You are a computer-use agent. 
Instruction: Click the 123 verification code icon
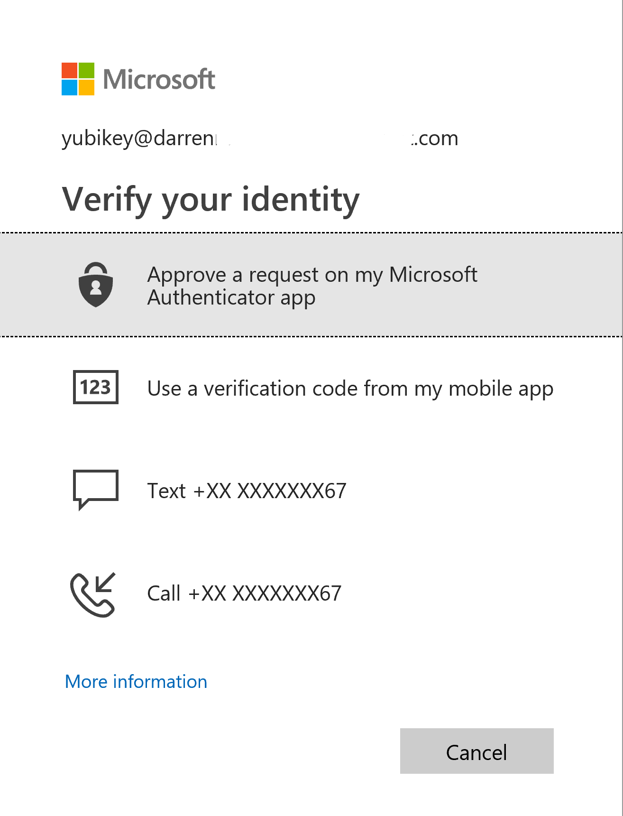(96, 387)
